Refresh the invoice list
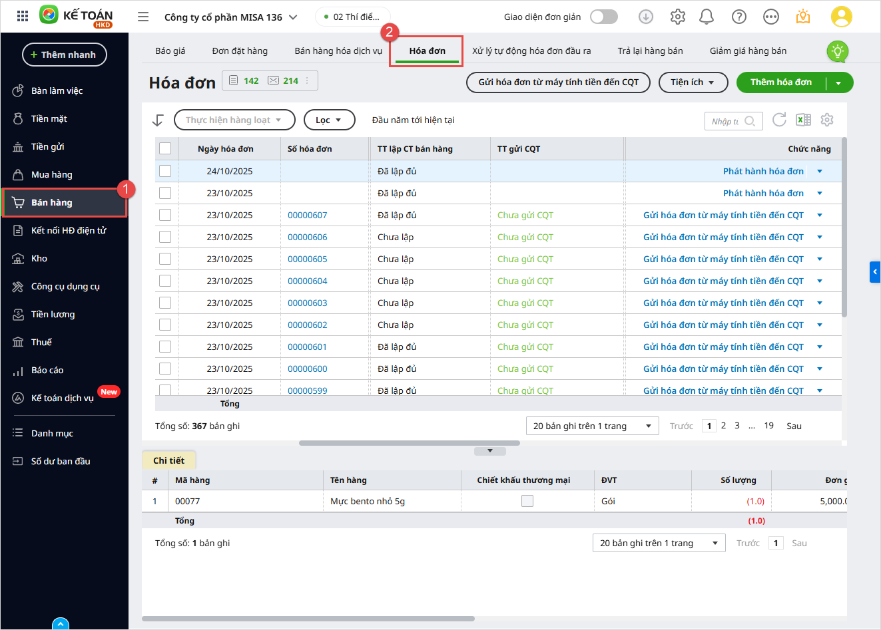 (779, 120)
